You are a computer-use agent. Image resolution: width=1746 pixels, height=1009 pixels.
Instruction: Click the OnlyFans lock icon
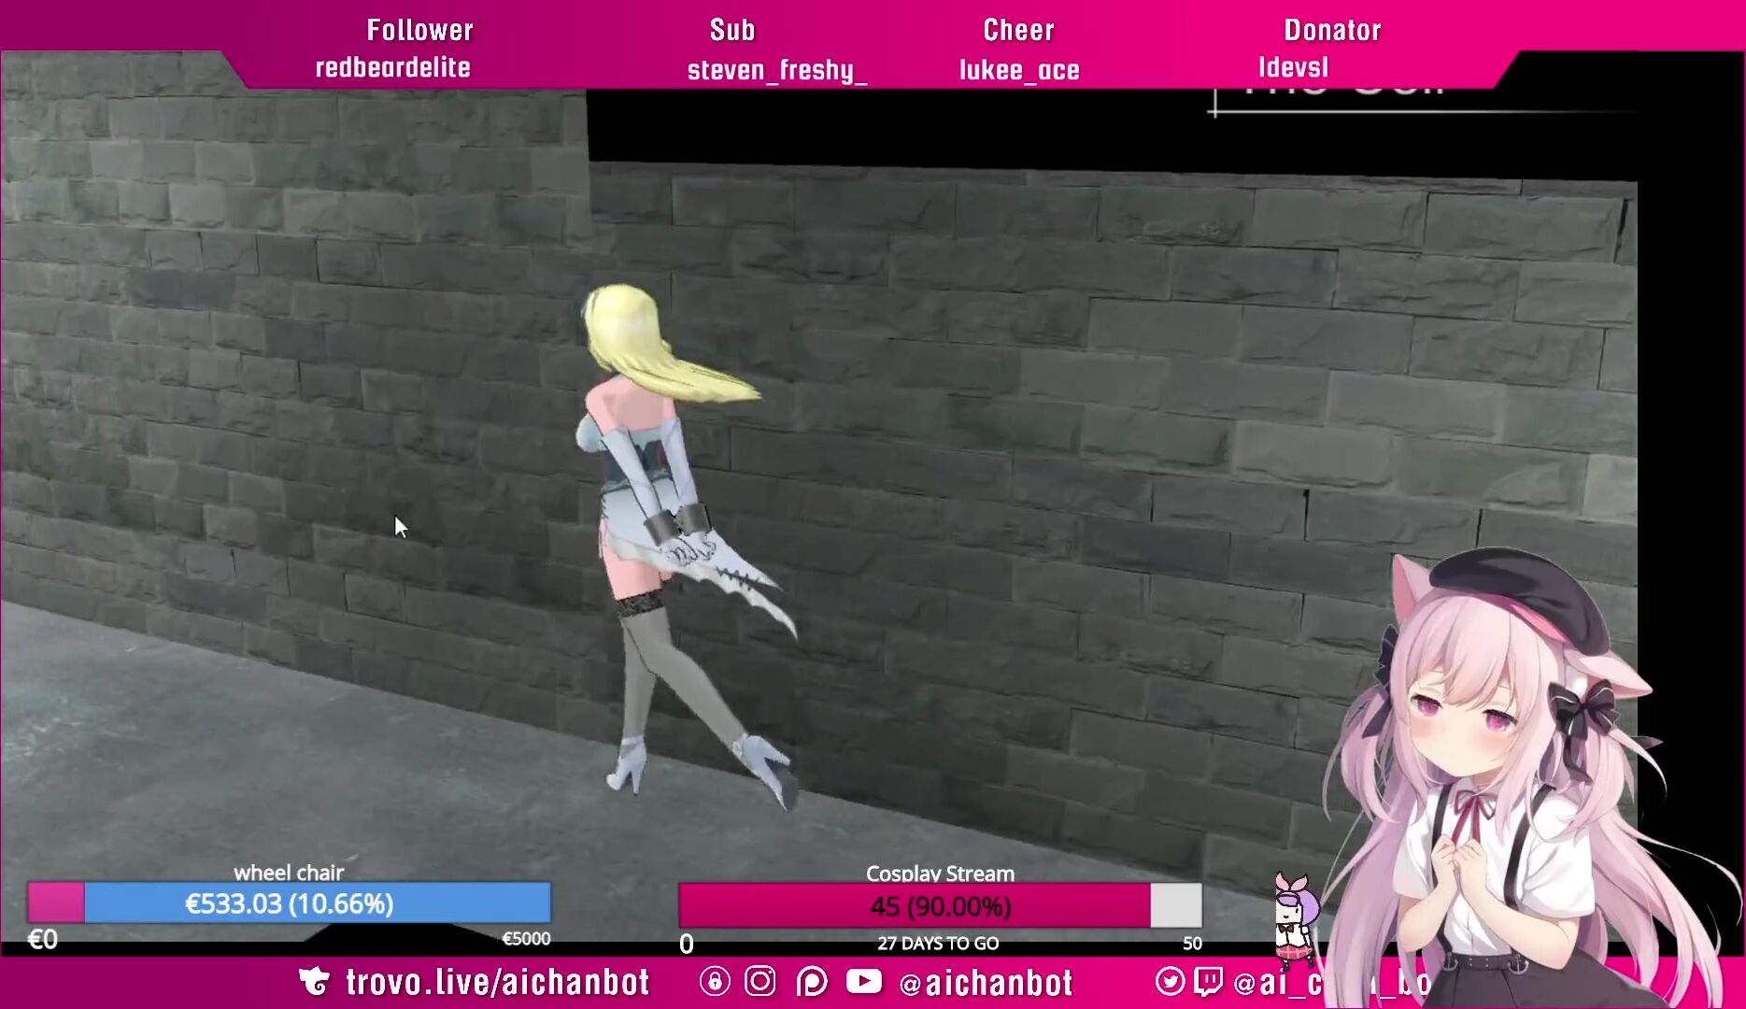[715, 982]
